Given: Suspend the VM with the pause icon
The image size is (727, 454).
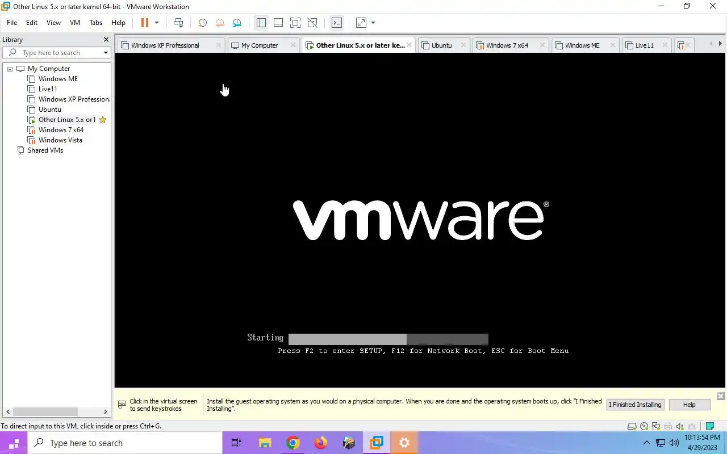Looking at the screenshot, I should [x=144, y=23].
